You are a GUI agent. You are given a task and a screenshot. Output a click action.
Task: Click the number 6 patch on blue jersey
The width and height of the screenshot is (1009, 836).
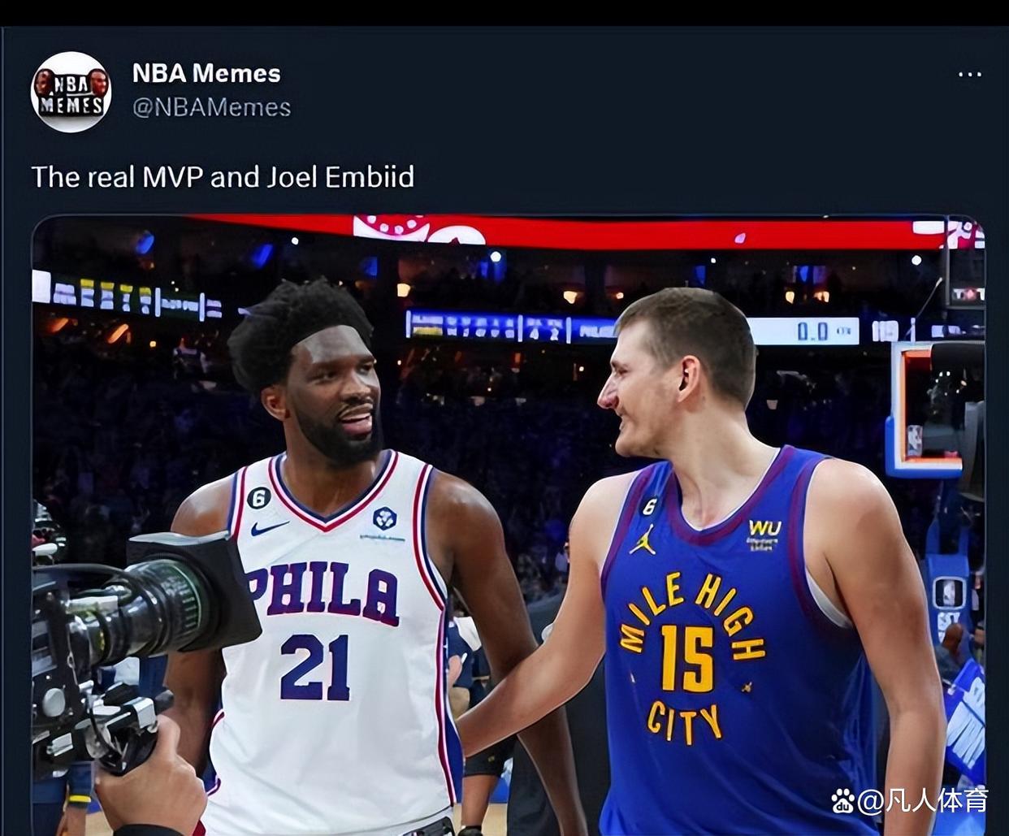650,506
